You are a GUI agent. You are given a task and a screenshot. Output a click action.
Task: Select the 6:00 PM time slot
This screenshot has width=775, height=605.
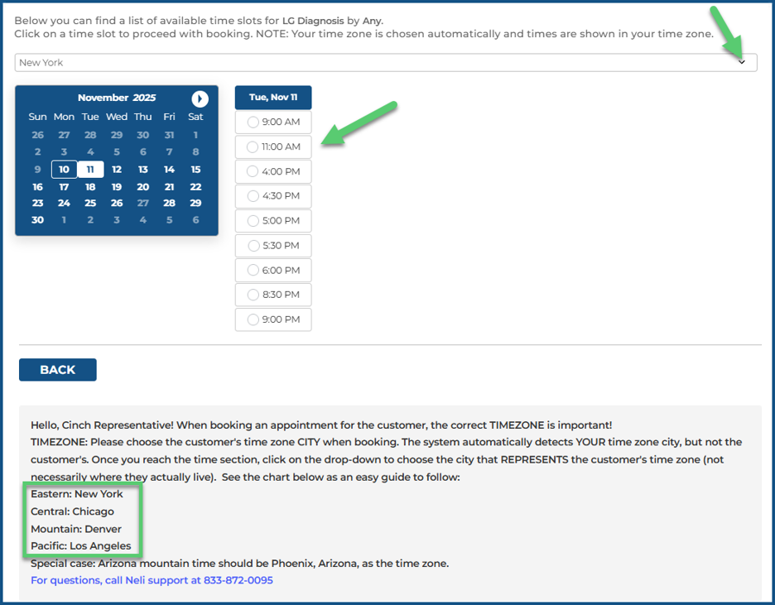(273, 271)
